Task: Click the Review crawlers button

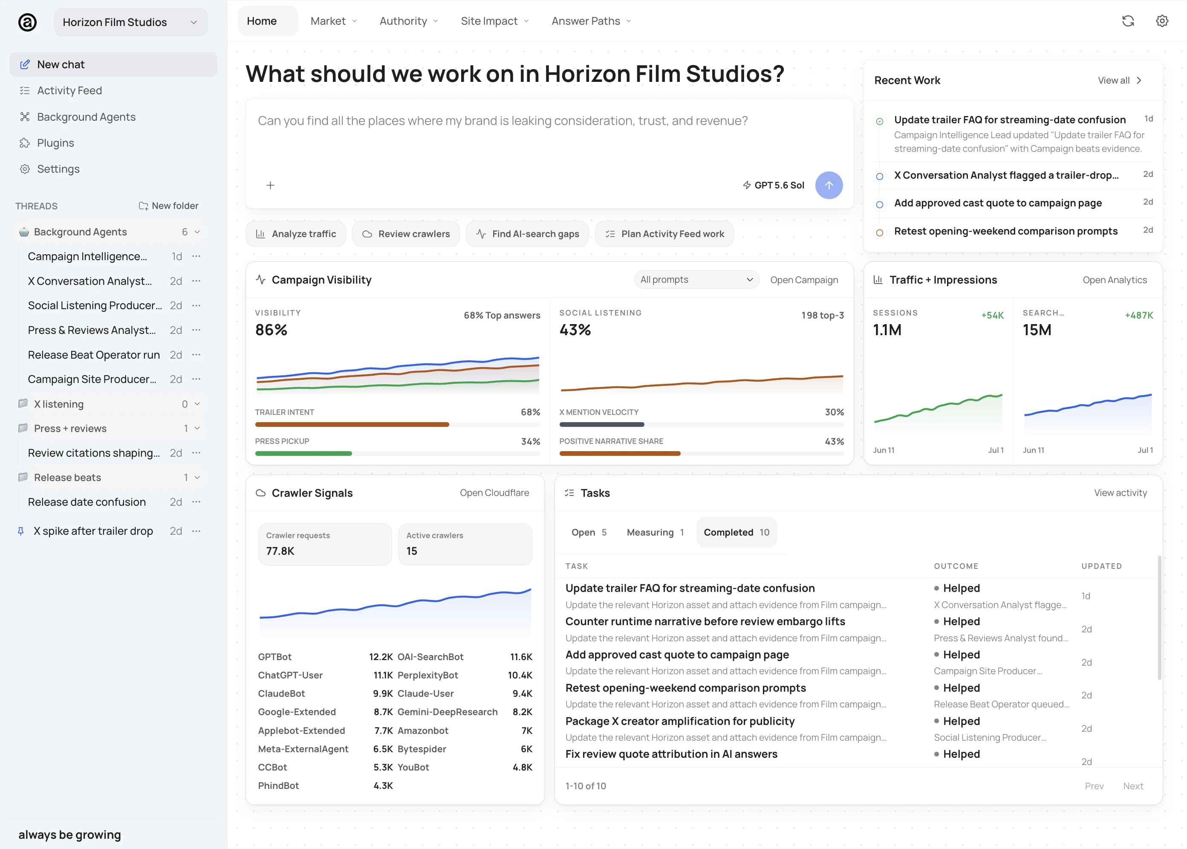Action: point(406,234)
